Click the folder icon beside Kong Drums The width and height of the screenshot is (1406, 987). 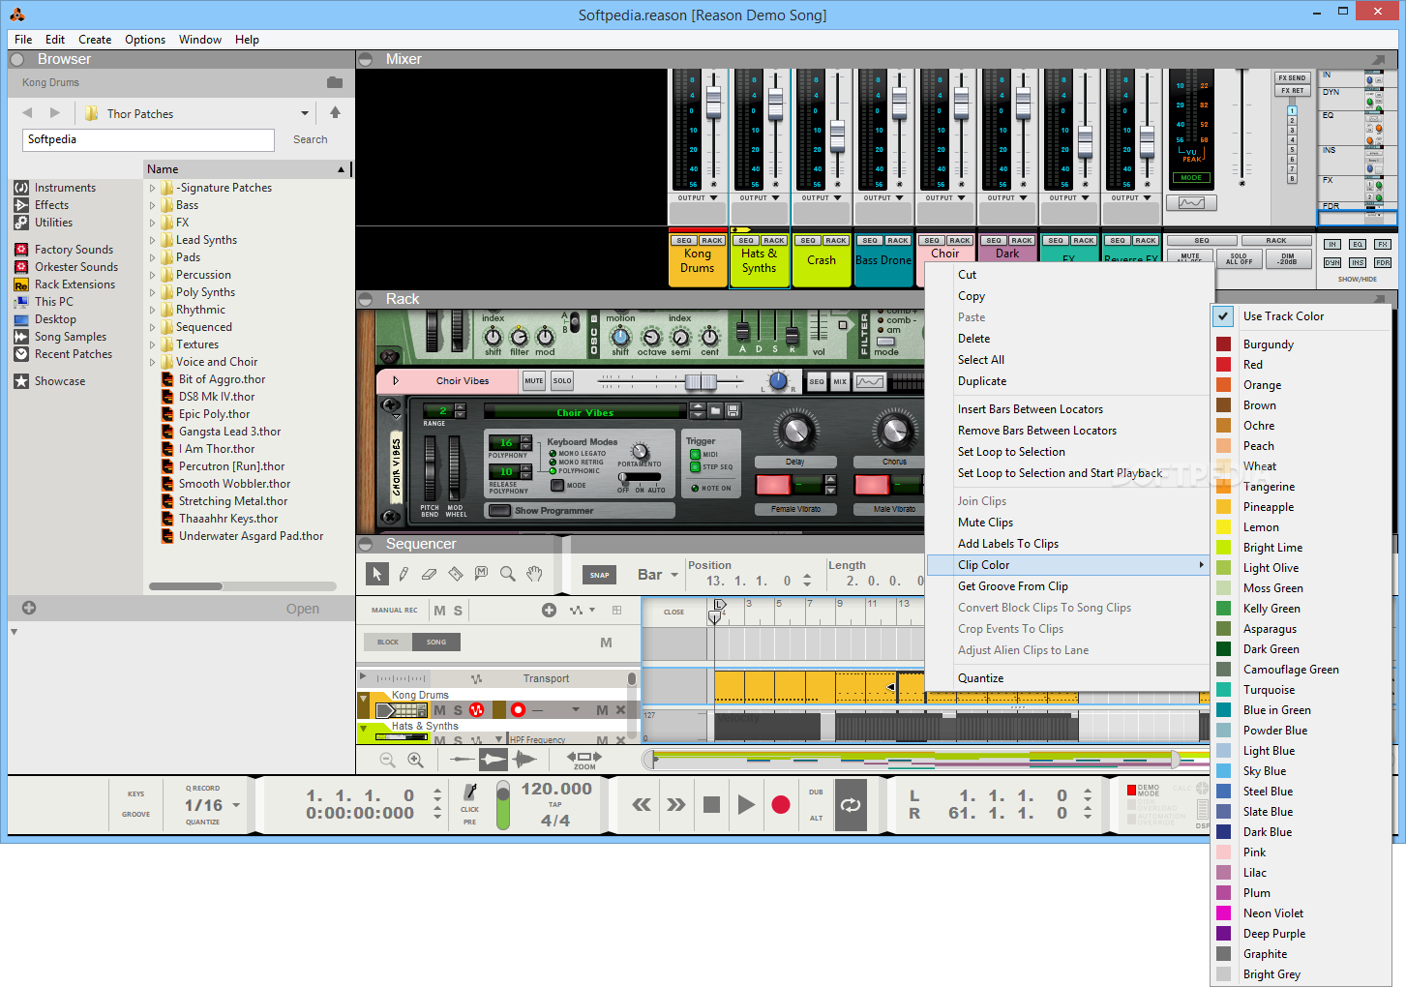[x=335, y=82]
